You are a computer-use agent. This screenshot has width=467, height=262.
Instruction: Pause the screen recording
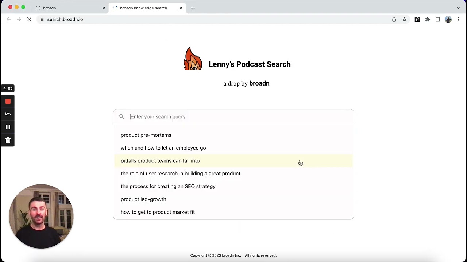(8, 127)
